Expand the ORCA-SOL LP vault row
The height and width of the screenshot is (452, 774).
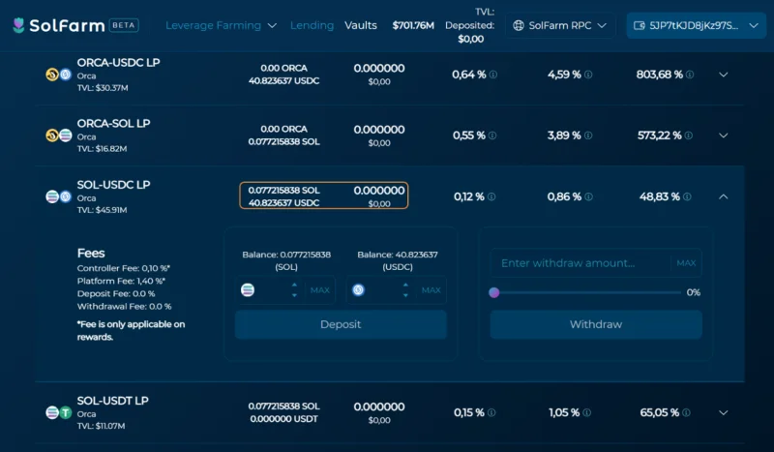723,136
